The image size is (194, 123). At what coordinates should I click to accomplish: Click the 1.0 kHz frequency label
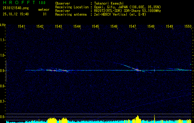point(2,55)
